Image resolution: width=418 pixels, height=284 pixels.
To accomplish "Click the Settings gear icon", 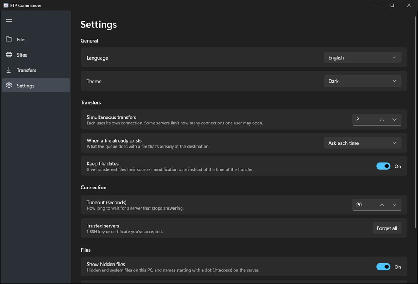I will pos(9,86).
